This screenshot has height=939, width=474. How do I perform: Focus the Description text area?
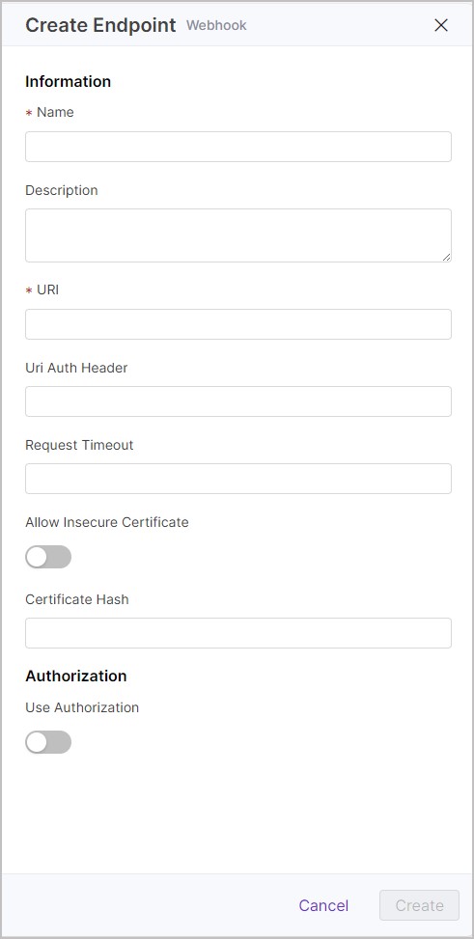coord(237,235)
